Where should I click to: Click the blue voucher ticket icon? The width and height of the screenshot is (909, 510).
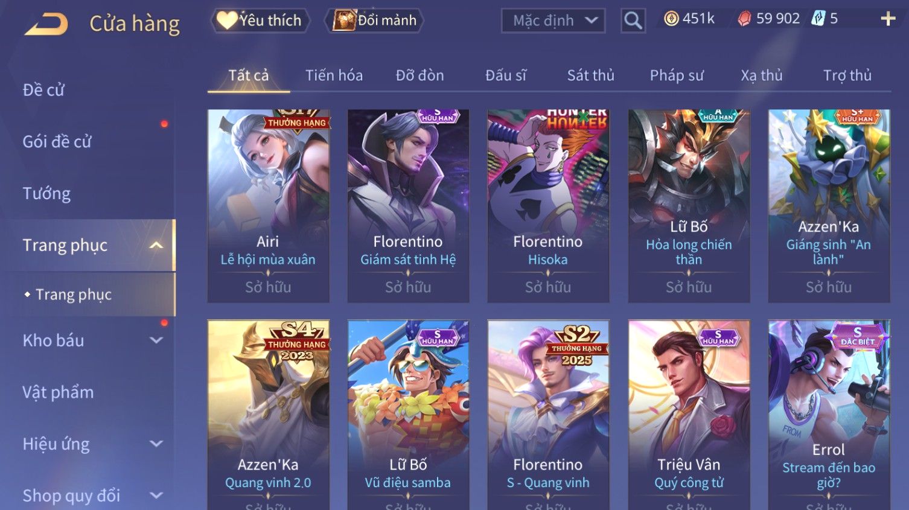click(818, 19)
